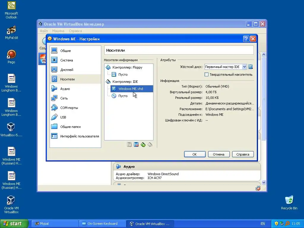Open the Аудио settings category
This screenshot has width=304, height=228.
point(75,88)
